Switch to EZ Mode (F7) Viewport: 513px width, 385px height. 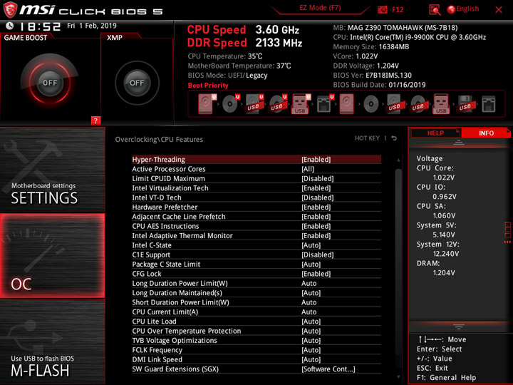tap(320, 8)
